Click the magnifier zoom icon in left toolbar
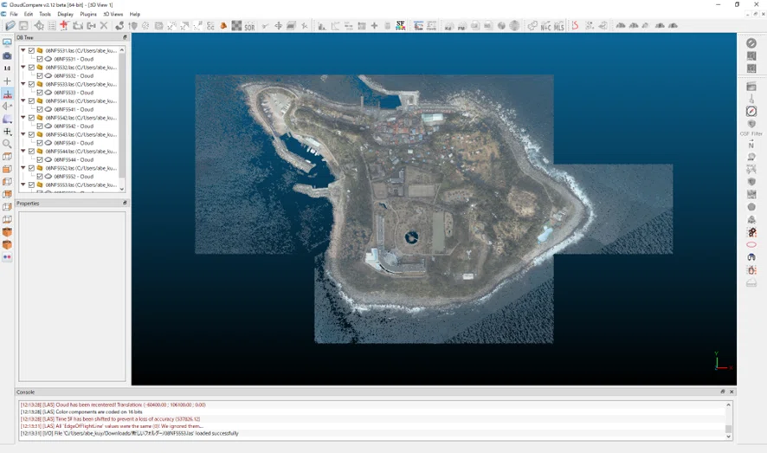Image resolution: width=767 pixels, height=453 pixels. point(7,144)
